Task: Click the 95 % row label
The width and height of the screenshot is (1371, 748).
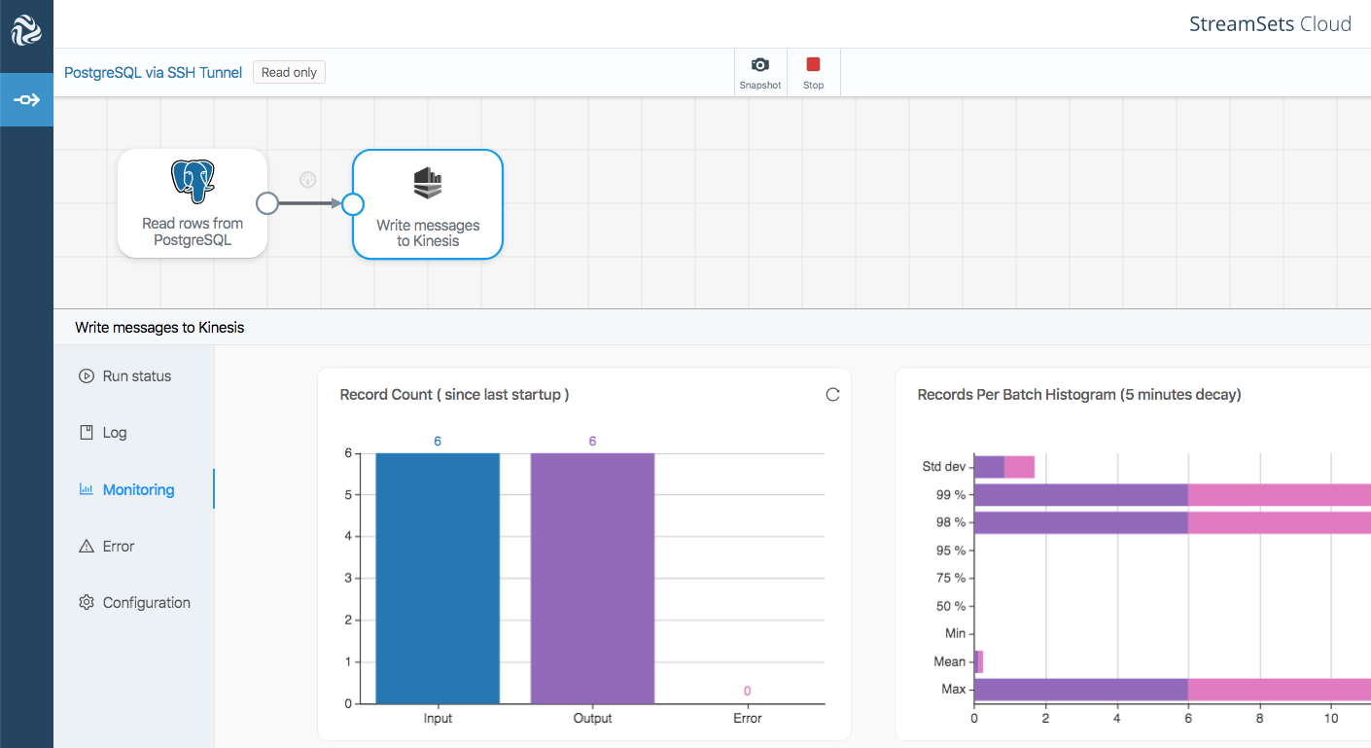Action: tap(951, 551)
